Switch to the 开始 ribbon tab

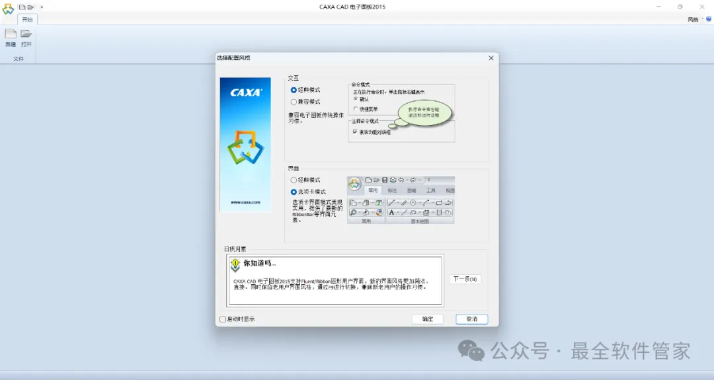27,20
